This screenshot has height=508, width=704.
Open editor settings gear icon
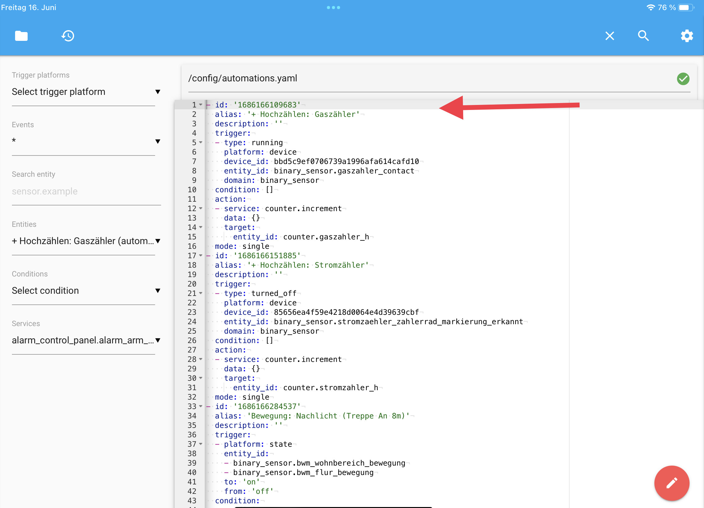click(687, 36)
